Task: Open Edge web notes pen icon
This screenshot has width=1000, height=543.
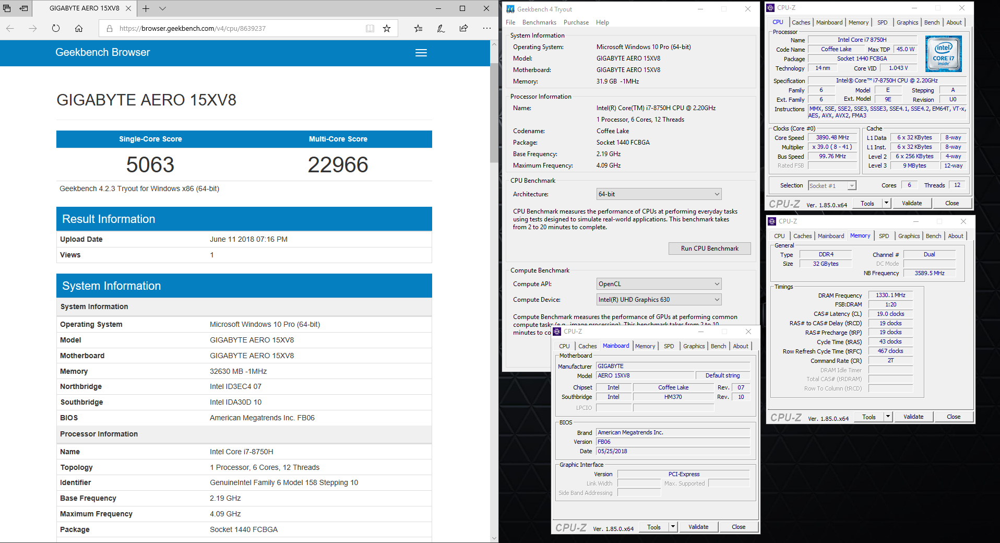Action: tap(441, 28)
